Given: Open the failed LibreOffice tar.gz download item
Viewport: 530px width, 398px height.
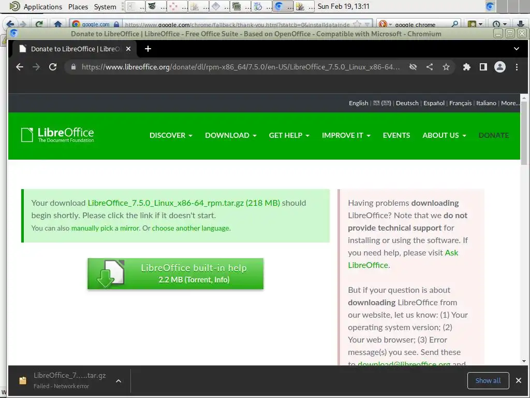Looking at the screenshot, I should (x=63, y=380).
